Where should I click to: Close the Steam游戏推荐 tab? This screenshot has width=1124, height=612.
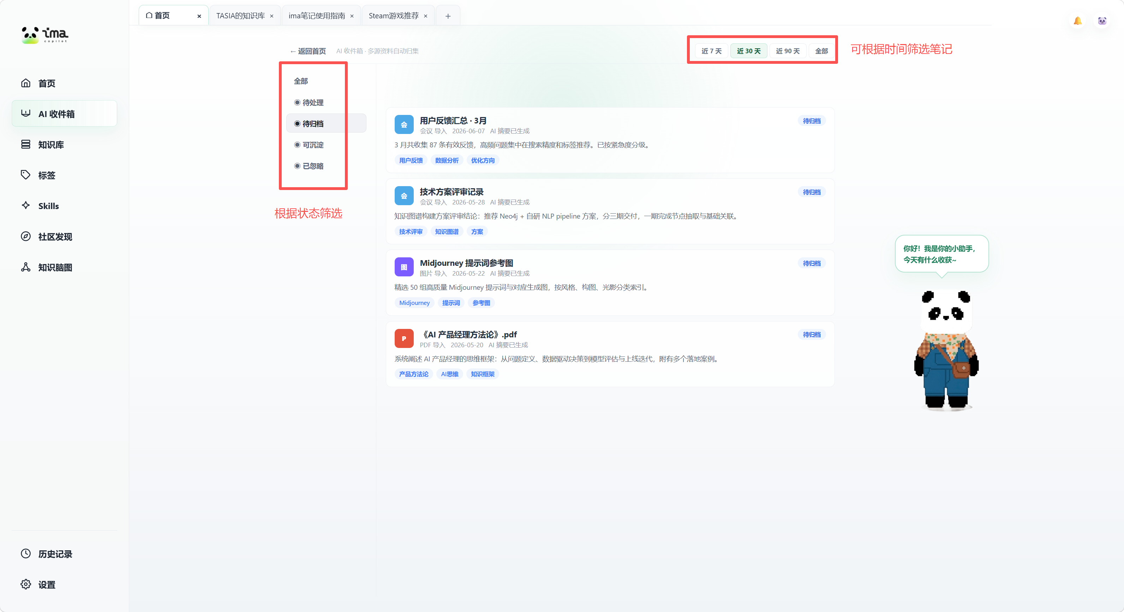[x=425, y=16]
